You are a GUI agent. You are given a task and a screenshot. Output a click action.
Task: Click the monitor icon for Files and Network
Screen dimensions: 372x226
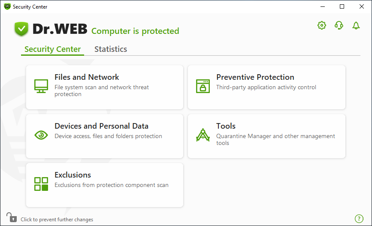tap(41, 86)
